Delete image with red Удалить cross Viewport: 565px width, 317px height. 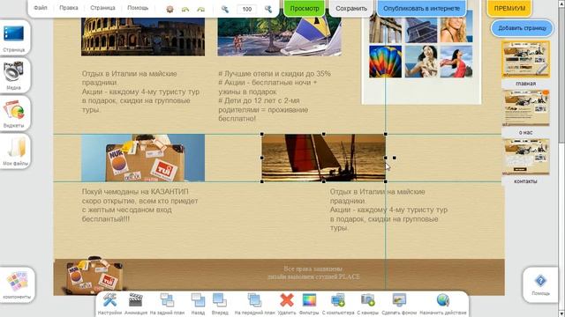pyautogui.click(x=287, y=304)
